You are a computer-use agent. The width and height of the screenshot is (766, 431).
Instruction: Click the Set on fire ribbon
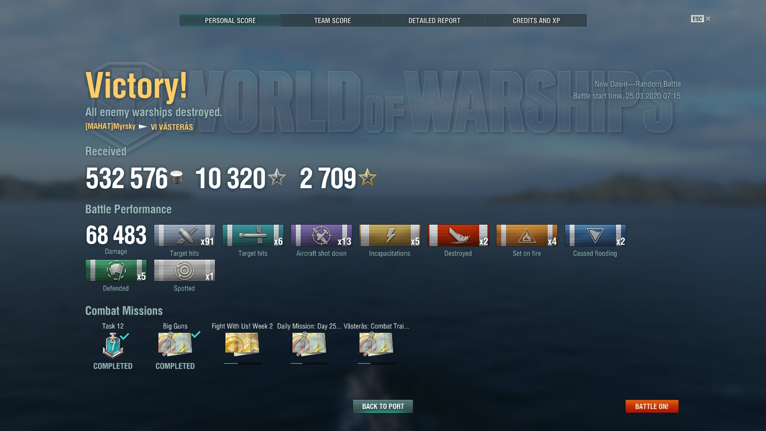point(527,236)
